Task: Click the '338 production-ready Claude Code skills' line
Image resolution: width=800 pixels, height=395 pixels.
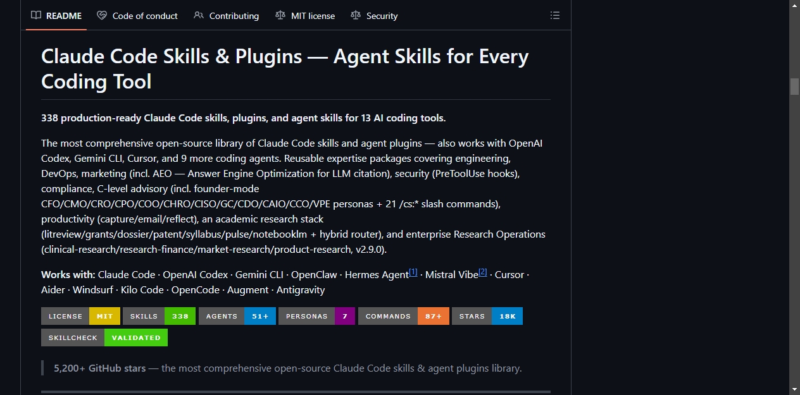Action: [x=244, y=118]
